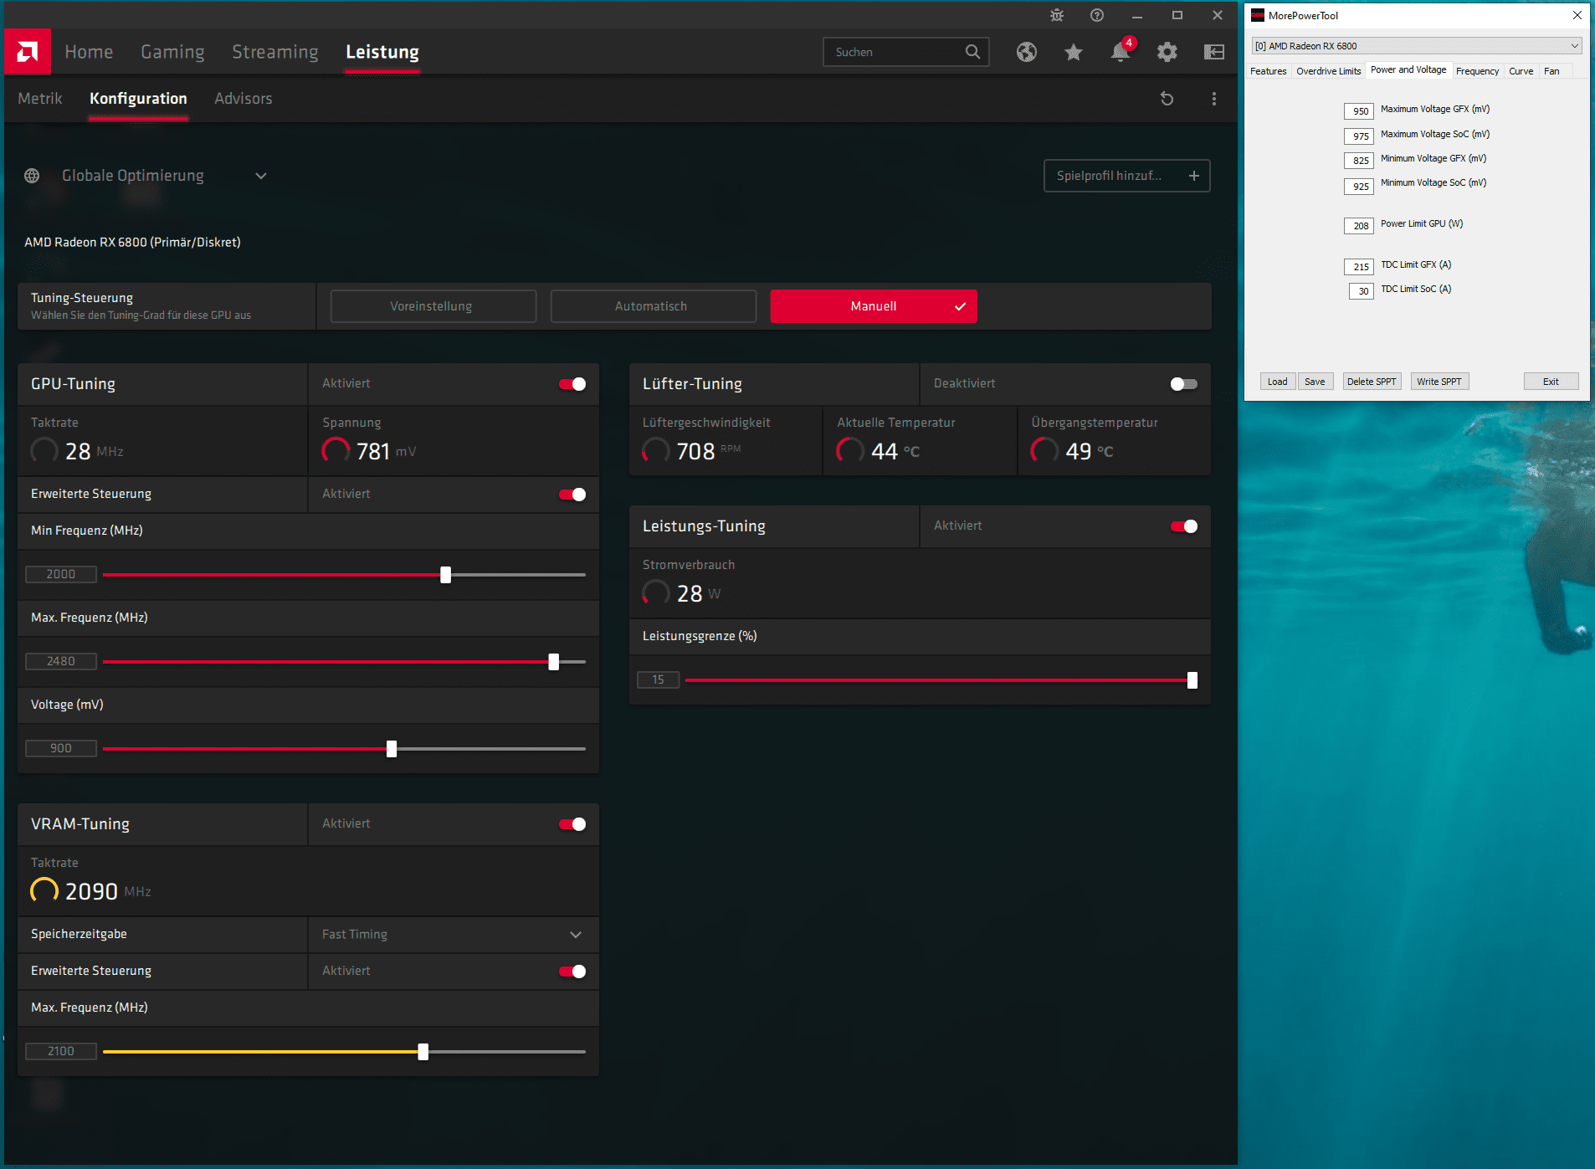
Task: Click the Min Frequenz 2000 value box
Action: point(61,574)
